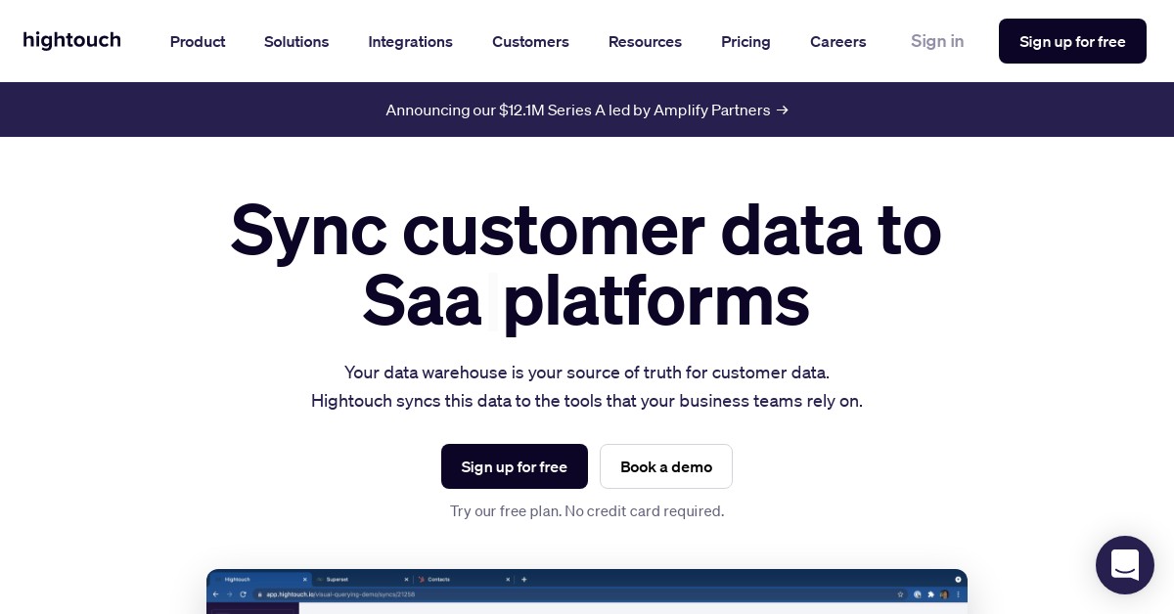Click the Hightouch logo
This screenshot has width=1174, height=614.
(x=72, y=41)
